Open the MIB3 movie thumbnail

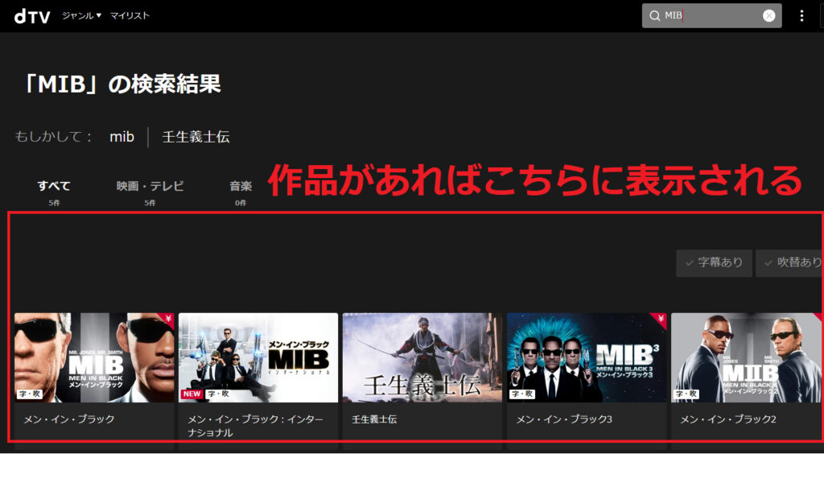[587, 357]
